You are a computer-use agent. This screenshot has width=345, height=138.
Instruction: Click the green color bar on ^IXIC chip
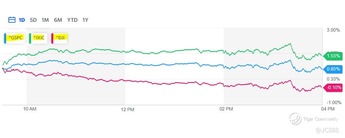[x=30, y=38]
